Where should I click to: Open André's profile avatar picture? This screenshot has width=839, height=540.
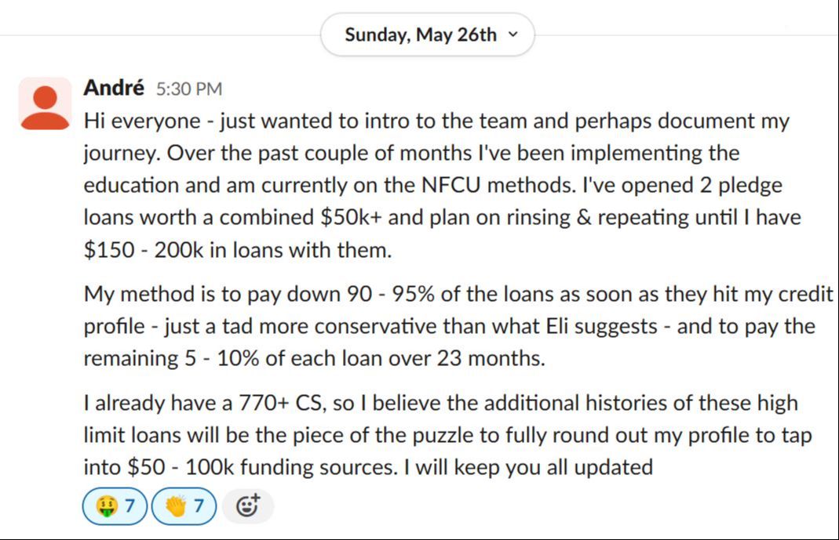click(x=45, y=103)
